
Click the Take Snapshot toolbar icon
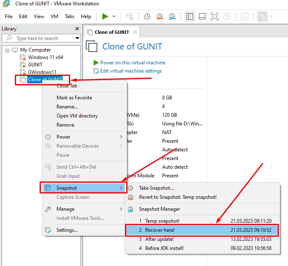pos(147,16)
